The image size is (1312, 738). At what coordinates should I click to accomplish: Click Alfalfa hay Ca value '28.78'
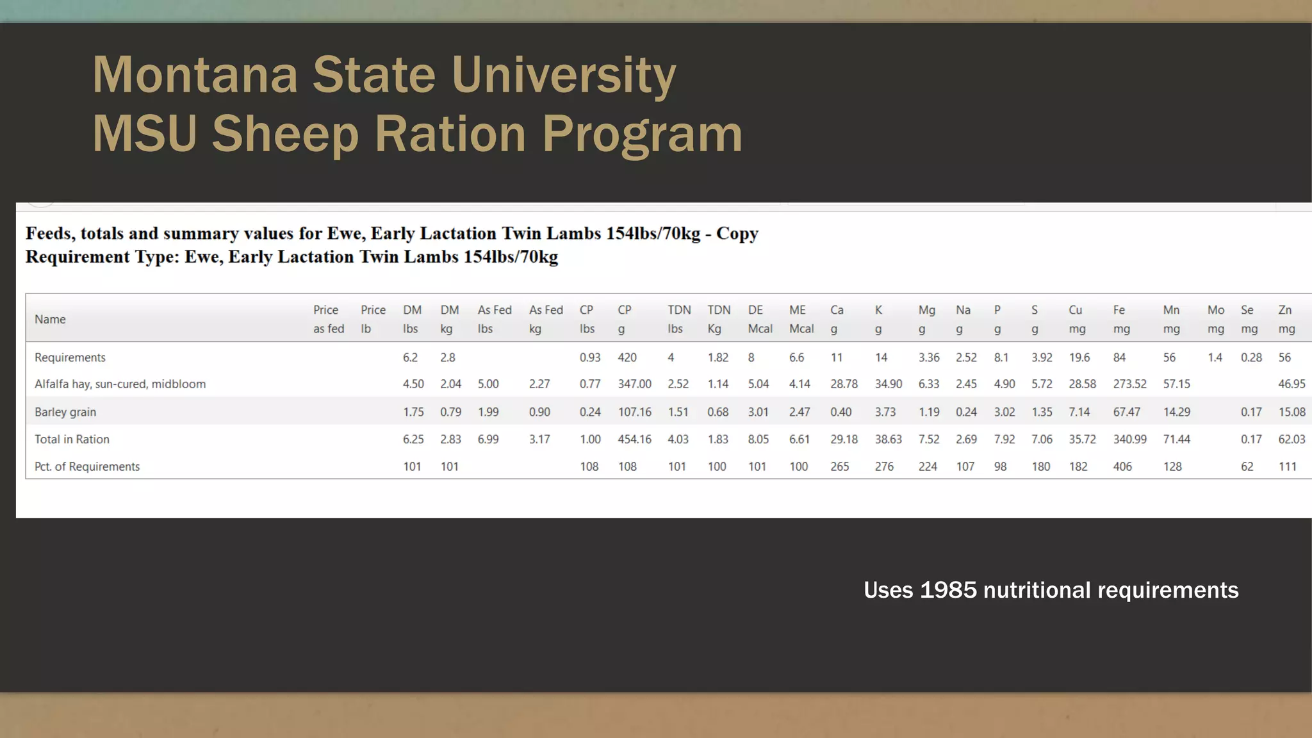pyautogui.click(x=844, y=384)
